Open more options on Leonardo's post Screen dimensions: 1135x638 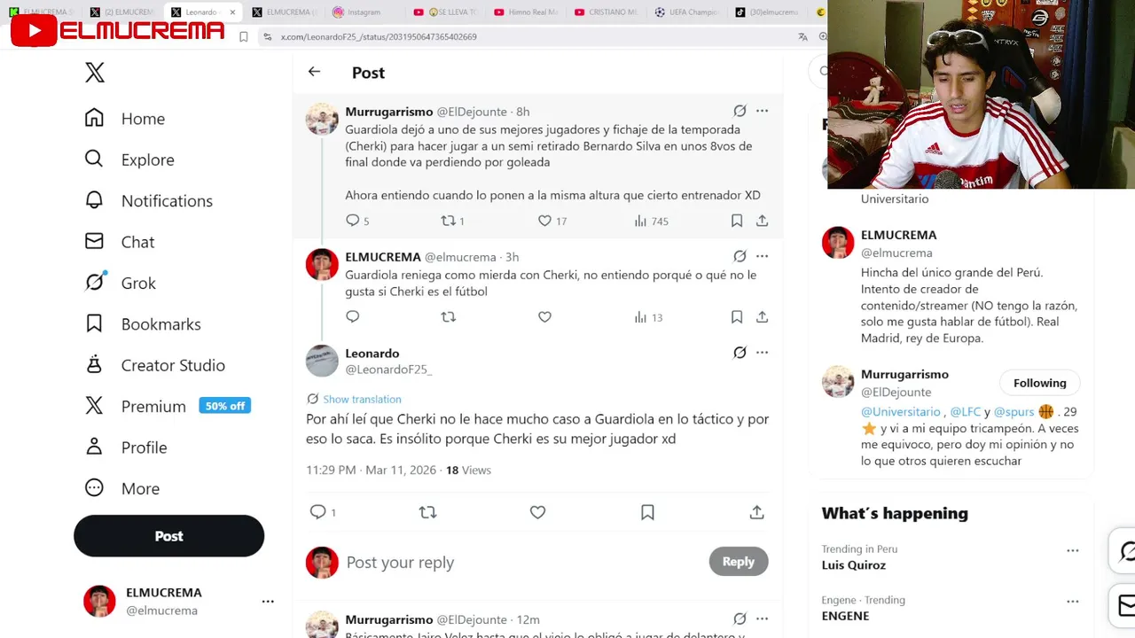(x=762, y=353)
